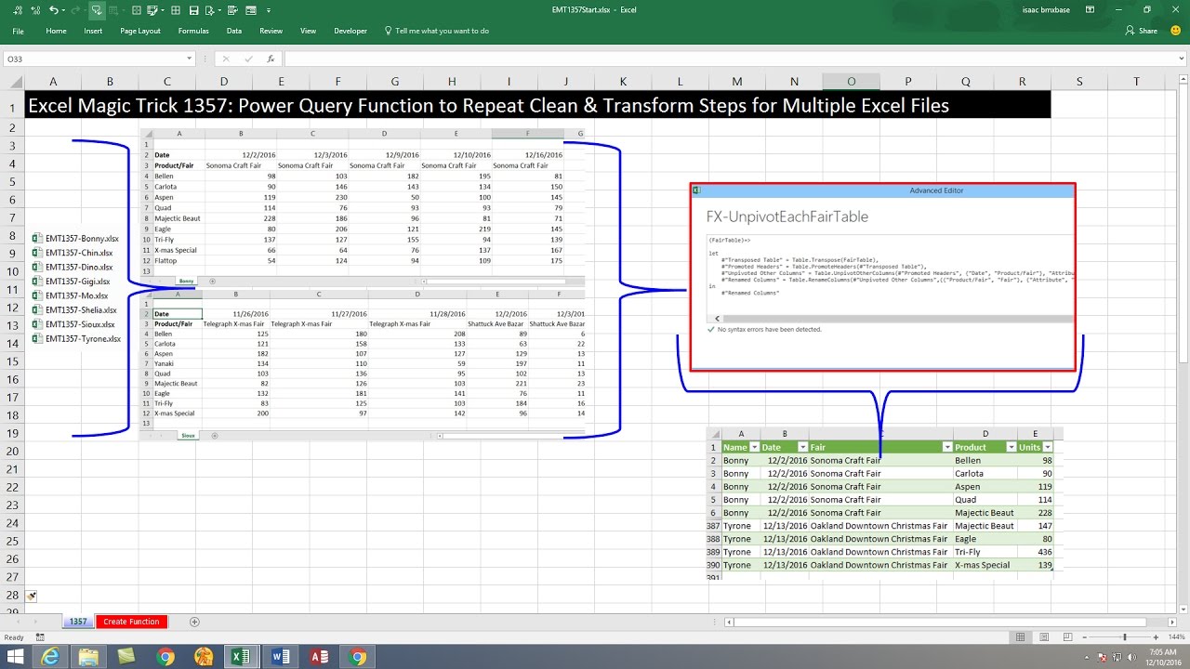Click the 144% zoom level

pyautogui.click(x=1177, y=637)
